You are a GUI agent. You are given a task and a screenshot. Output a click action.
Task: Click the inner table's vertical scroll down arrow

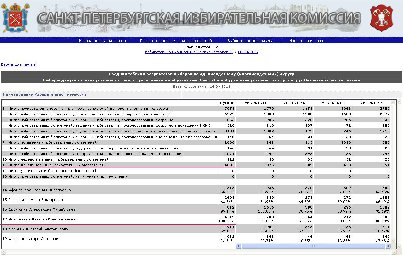tap(393, 241)
